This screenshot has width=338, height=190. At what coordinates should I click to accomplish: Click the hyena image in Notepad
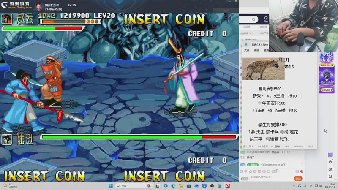pos(263,69)
